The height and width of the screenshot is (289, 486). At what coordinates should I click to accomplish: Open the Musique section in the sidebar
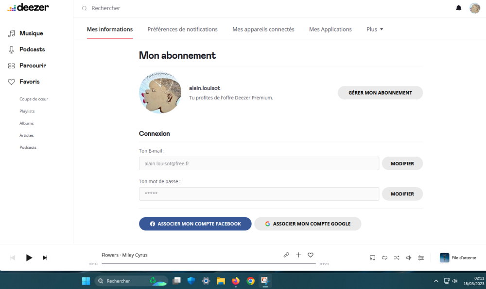pos(31,33)
